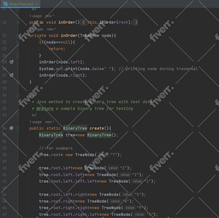Click the string "3" on line 40
Viewport: 219px width, 218px height.
123,168
